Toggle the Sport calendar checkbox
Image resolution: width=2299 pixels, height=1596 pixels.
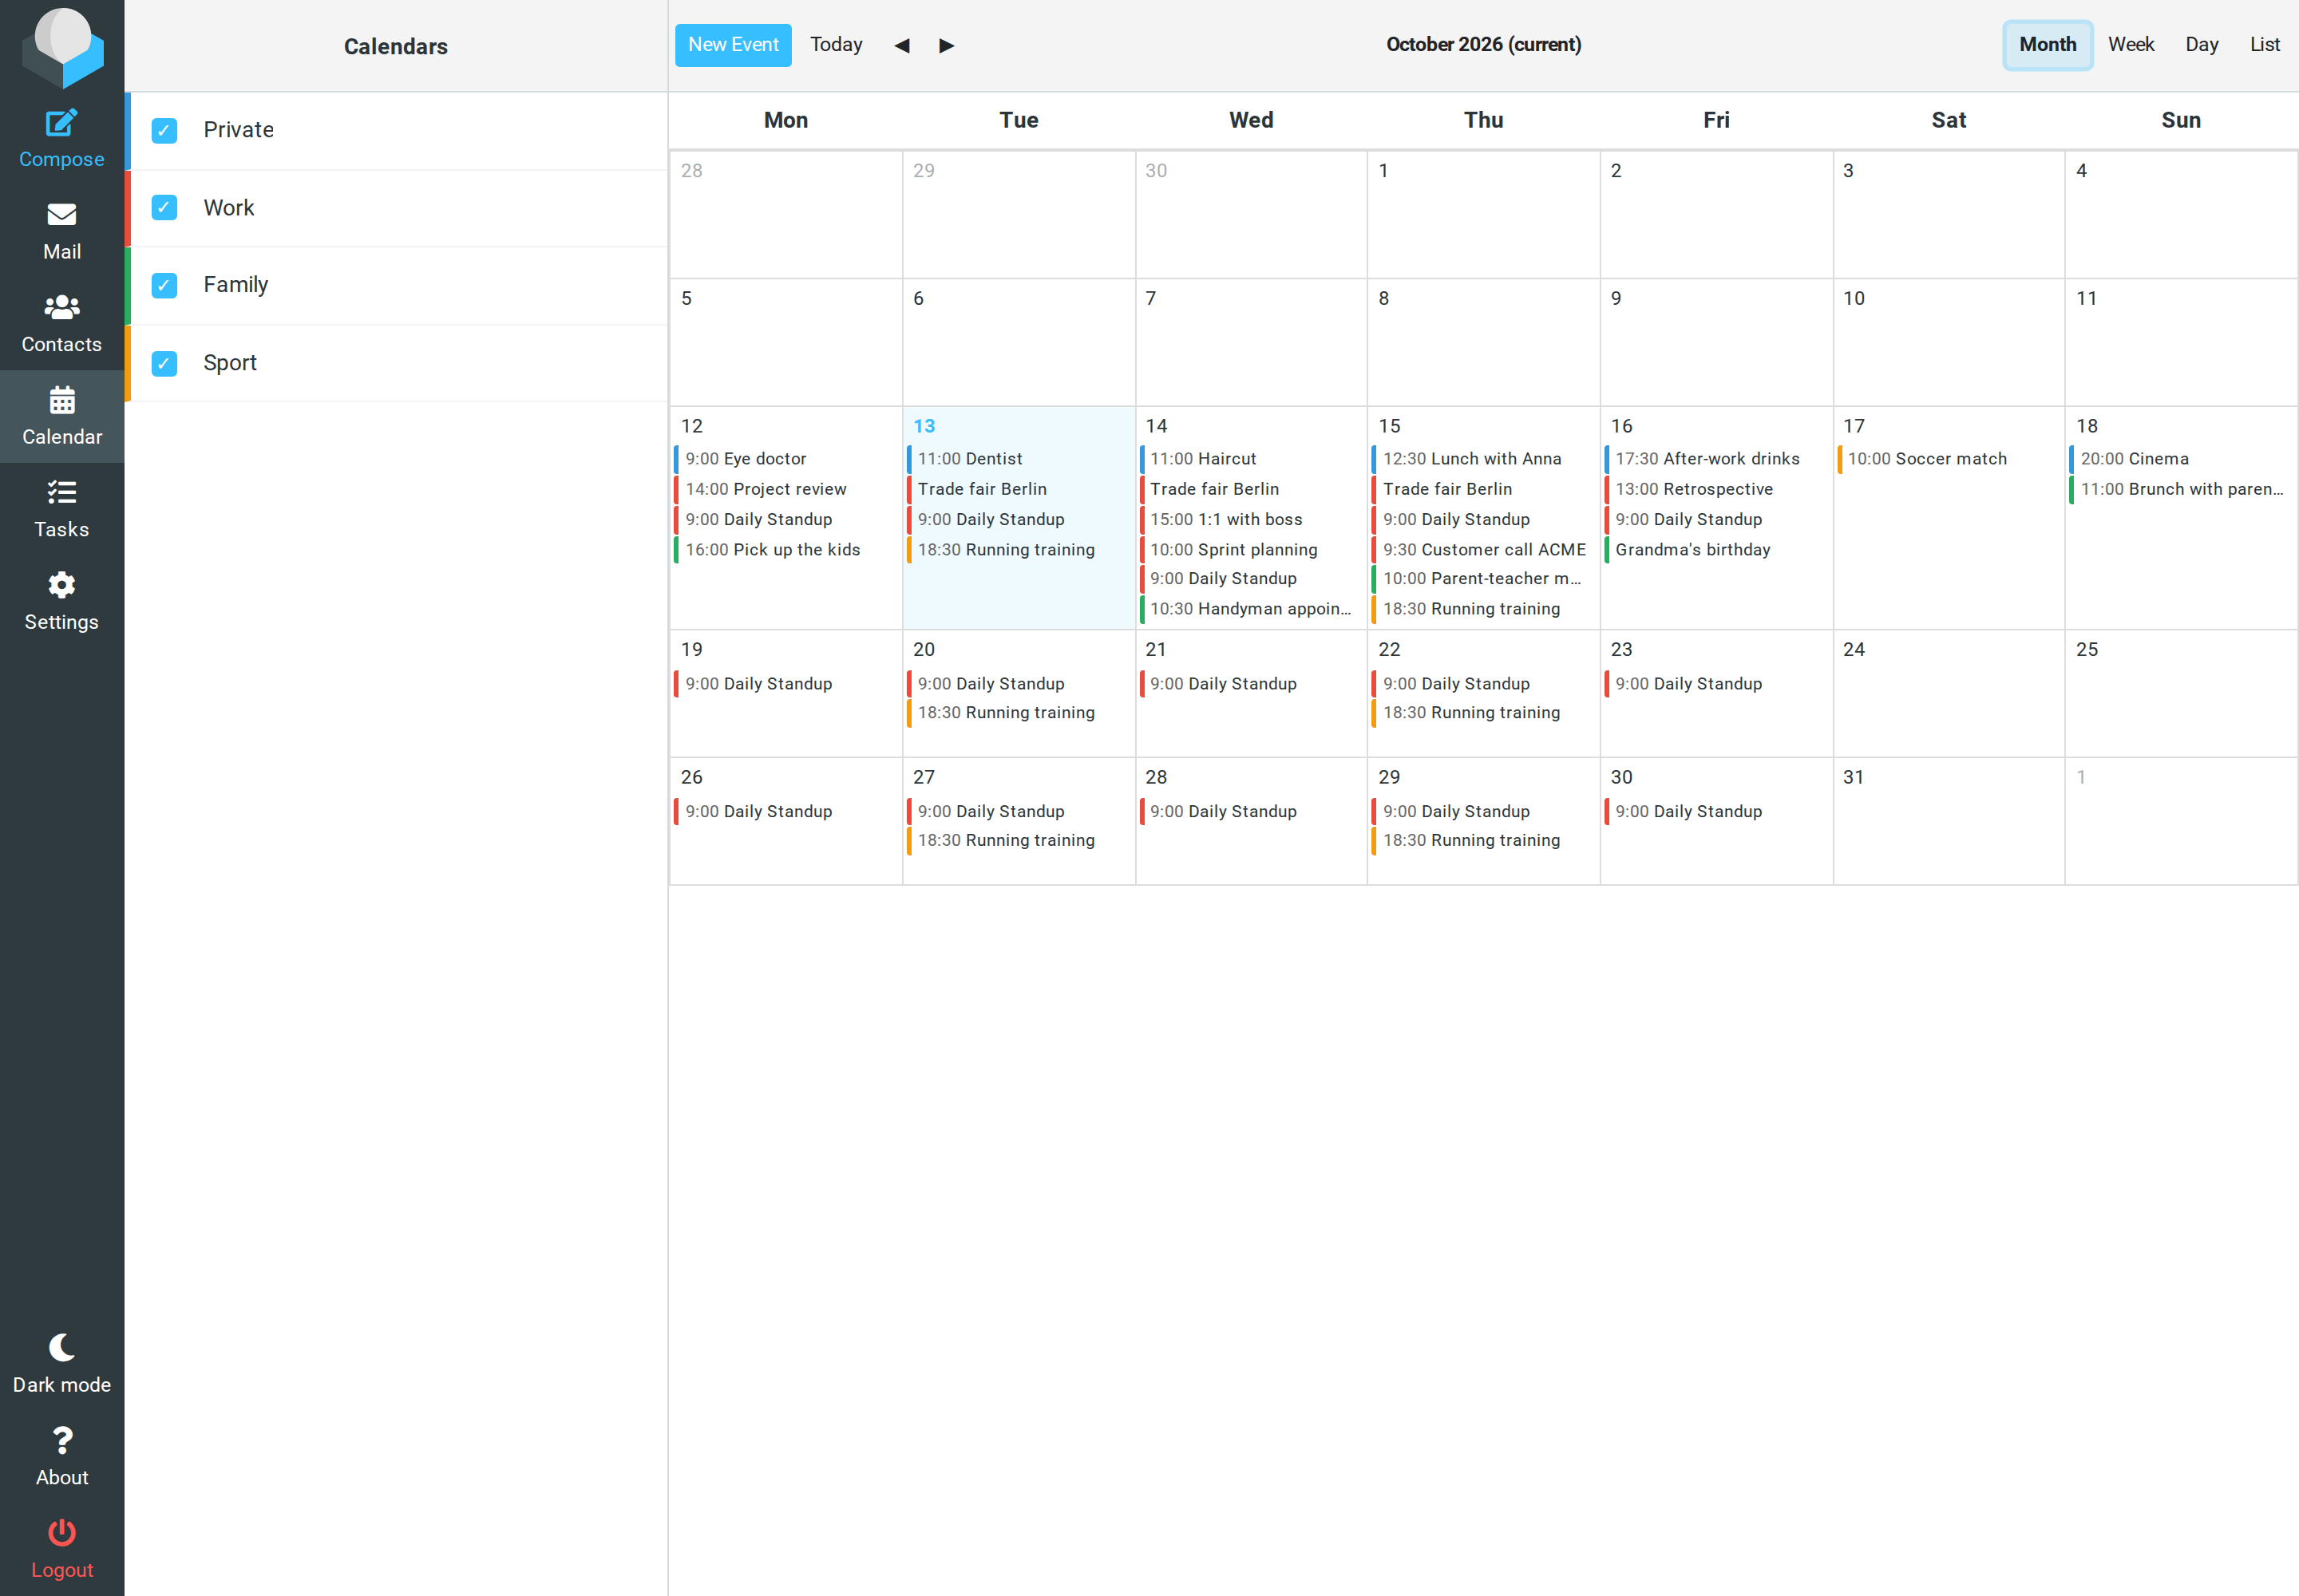(x=164, y=363)
